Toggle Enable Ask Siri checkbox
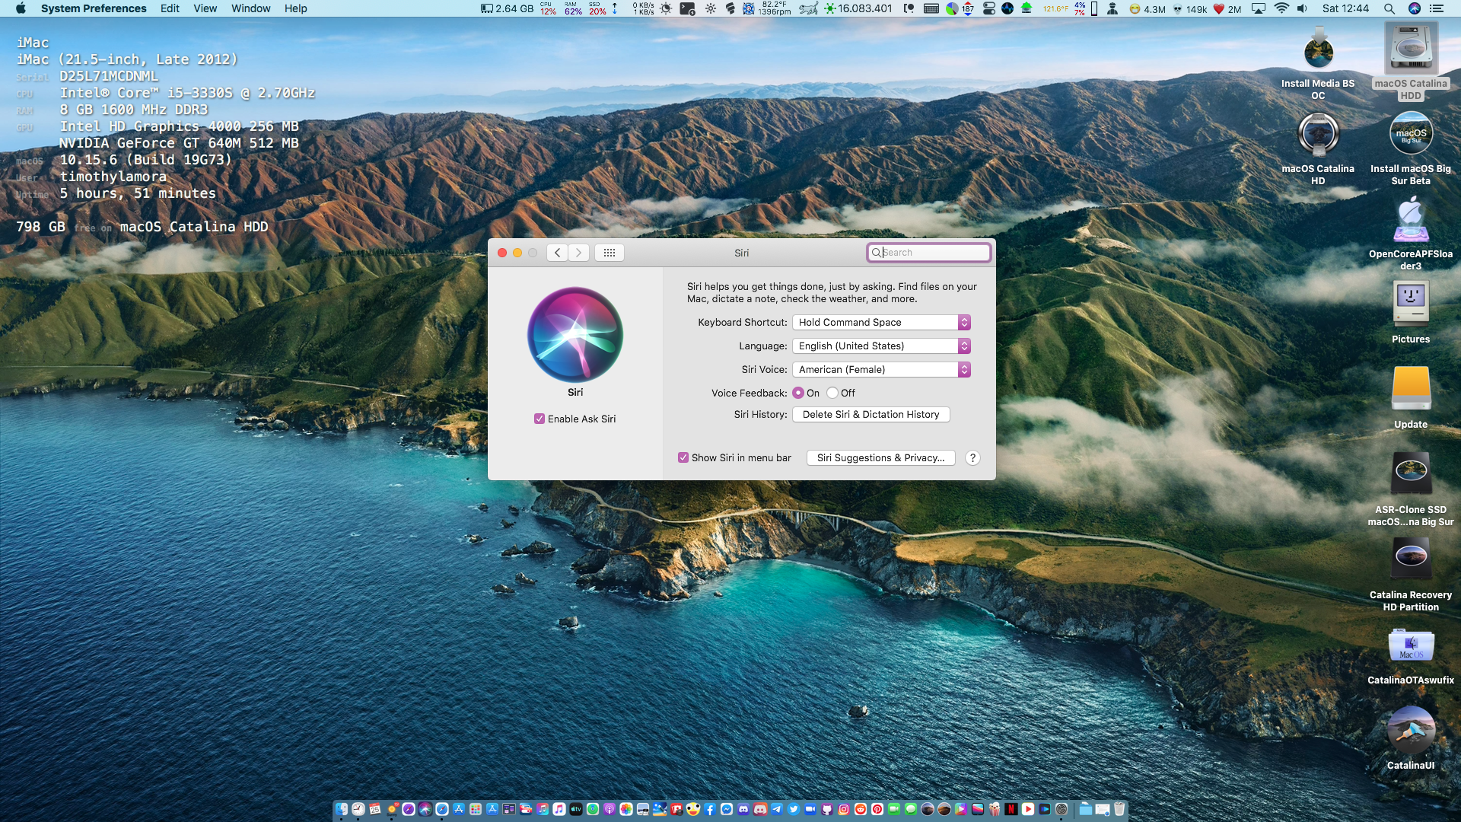The height and width of the screenshot is (822, 1461). tap(540, 419)
